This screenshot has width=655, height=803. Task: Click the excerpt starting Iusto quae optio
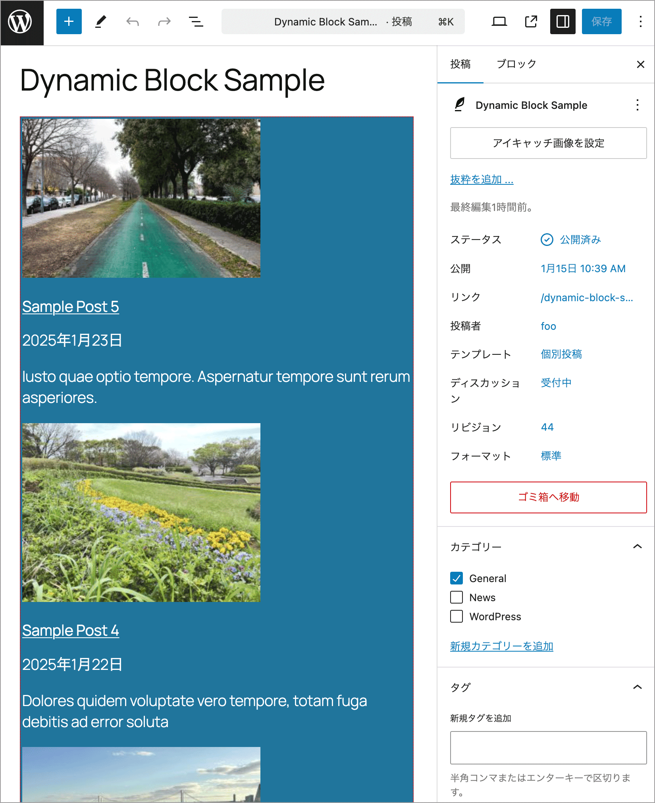coord(216,387)
